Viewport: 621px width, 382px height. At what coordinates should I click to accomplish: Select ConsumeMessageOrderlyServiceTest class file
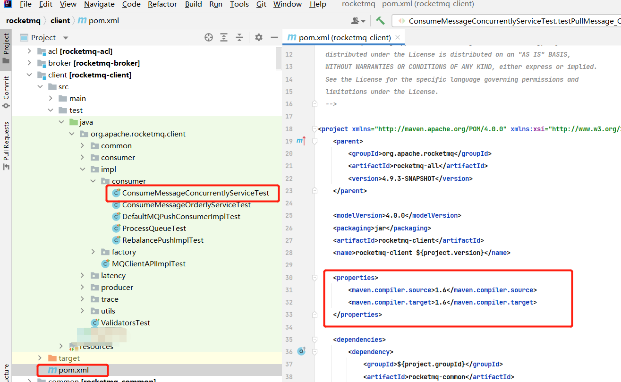click(182, 204)
